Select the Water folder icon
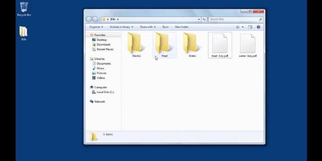The height and width of the screenshot is (161, 322). coord(192,44)
